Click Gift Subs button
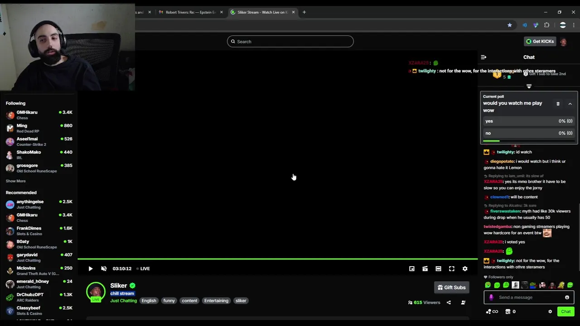 click(x=452, y=288)
